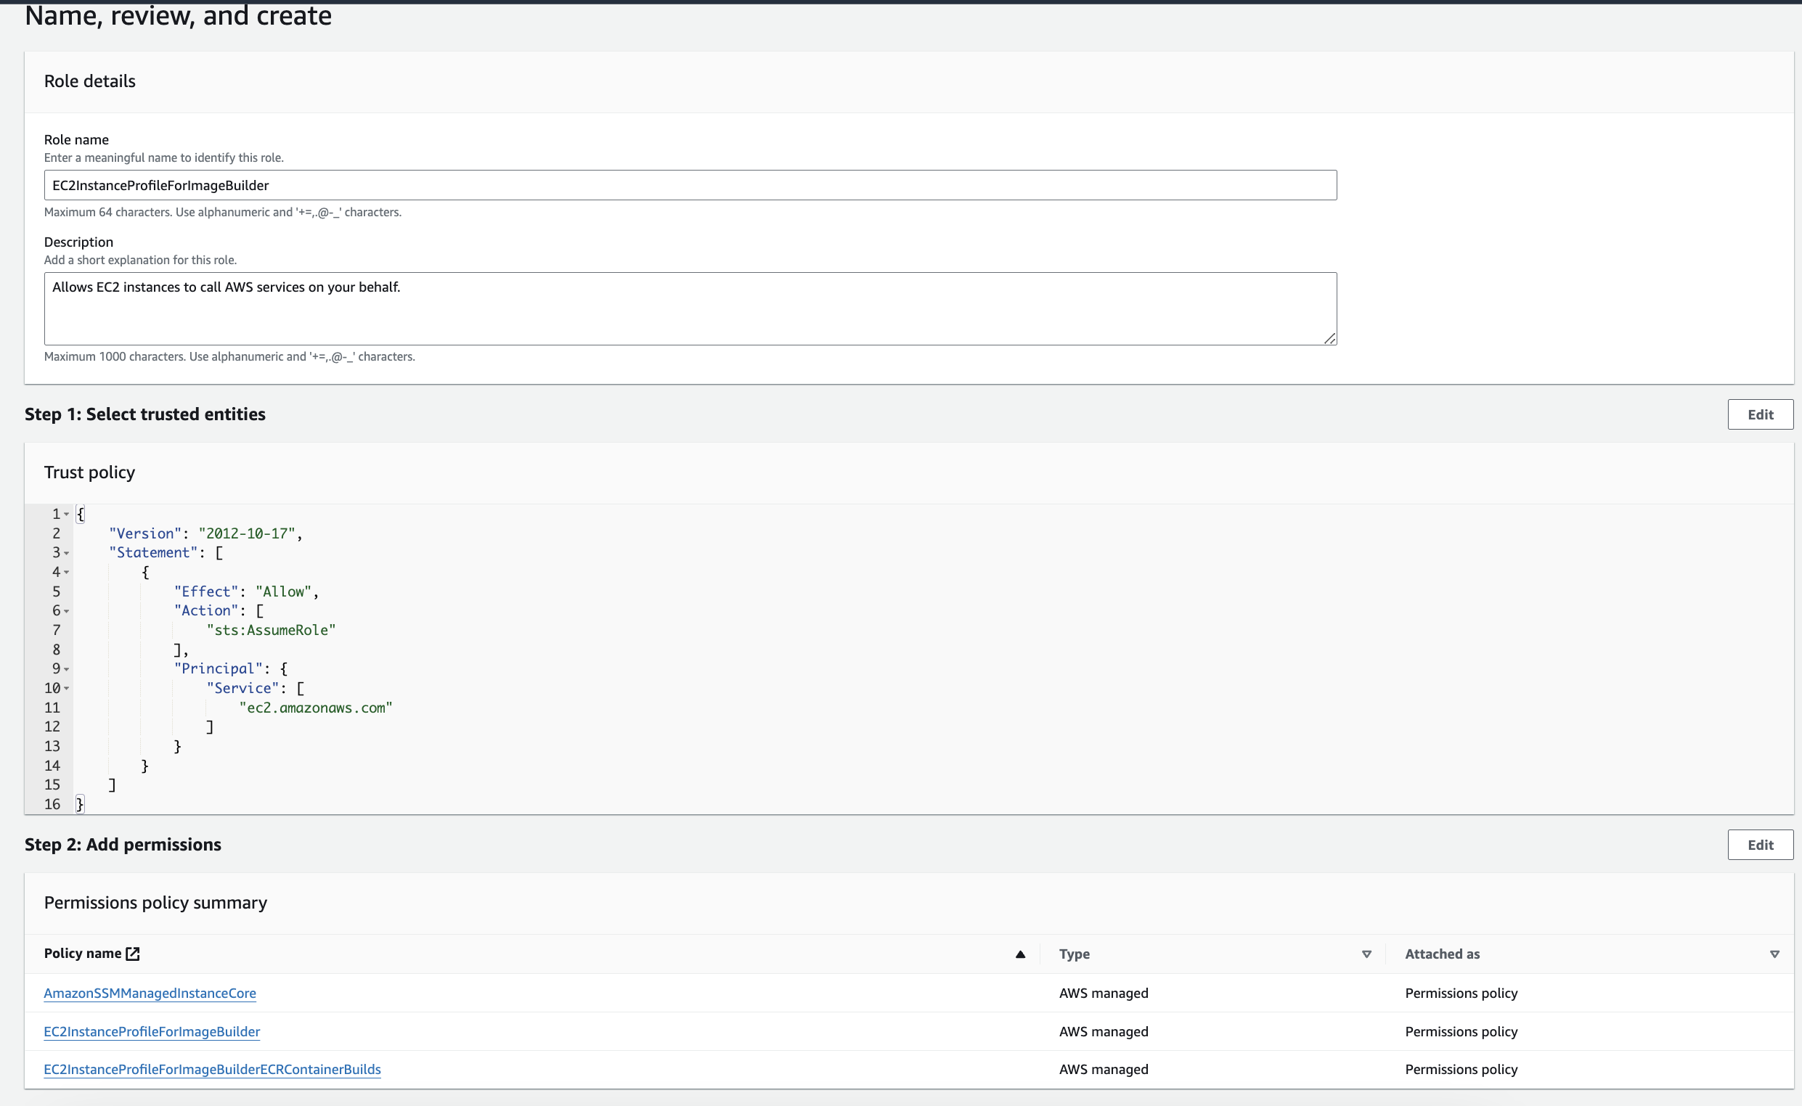Open EC2InstanceProfileForImageBuilderECRContainerBuilds policy link
This screenshot has width=1802, height=1106.
click(212, 1070)
